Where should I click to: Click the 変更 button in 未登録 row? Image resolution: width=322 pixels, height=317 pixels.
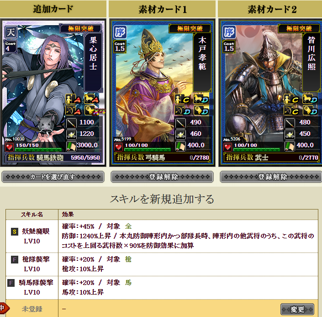(297, 309)
